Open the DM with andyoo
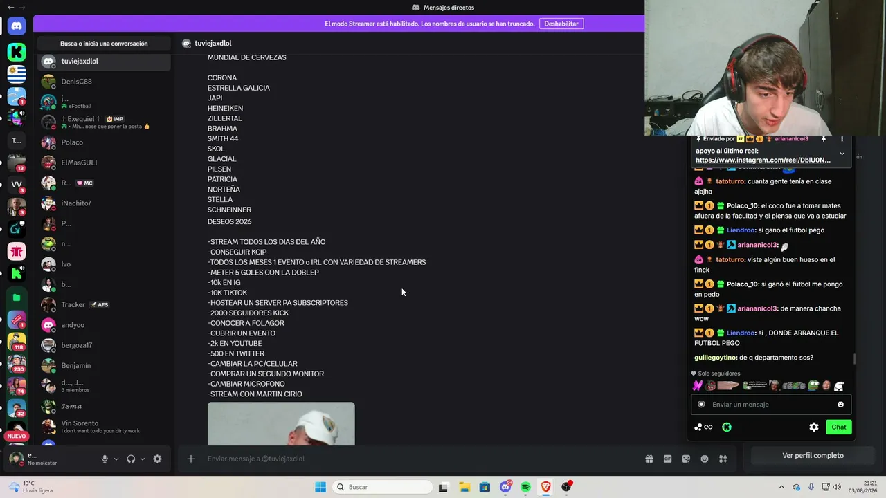 click(x=104, y=325)
